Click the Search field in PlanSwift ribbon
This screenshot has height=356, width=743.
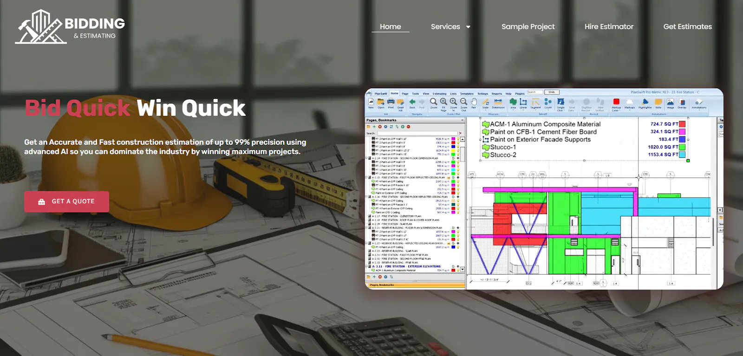535,92
